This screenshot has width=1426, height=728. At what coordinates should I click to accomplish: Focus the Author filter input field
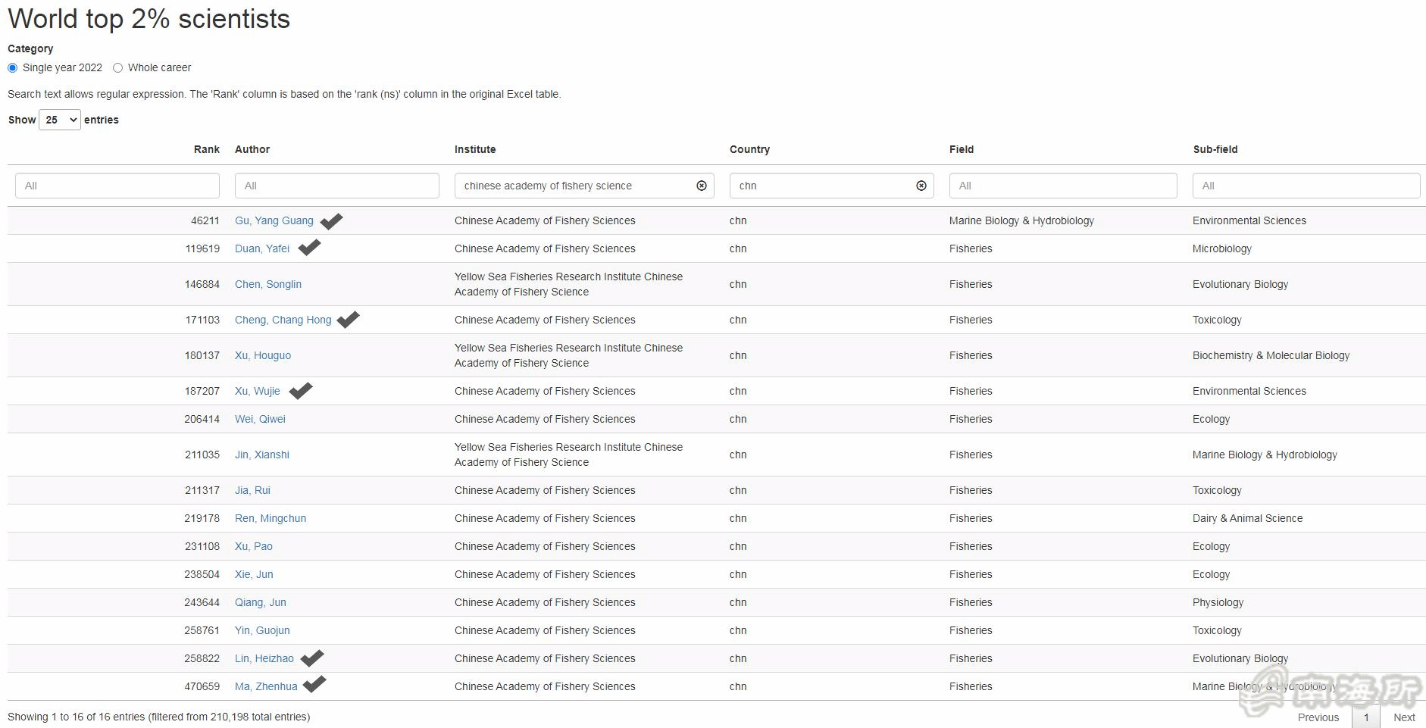point(337,186)
